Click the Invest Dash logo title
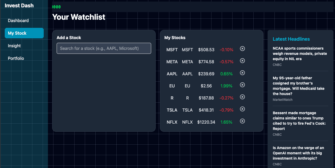The width and height of the screenshot is (335, 168). click(x=19, y=6)
